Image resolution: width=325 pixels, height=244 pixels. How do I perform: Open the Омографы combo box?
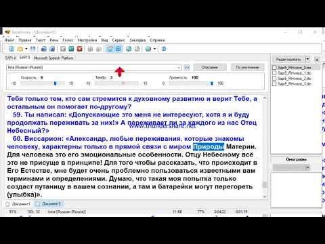pos(292,167)
